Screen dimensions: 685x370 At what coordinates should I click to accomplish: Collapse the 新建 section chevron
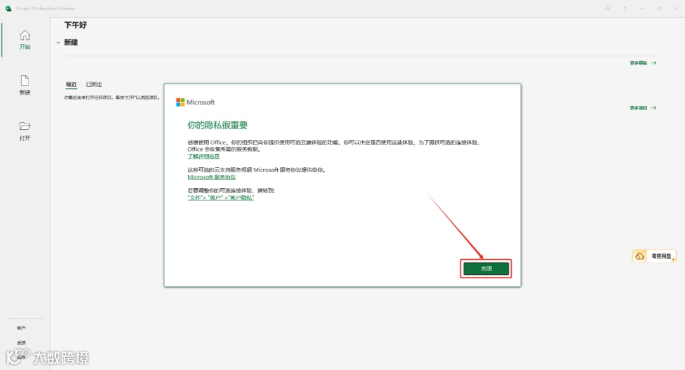58,42
